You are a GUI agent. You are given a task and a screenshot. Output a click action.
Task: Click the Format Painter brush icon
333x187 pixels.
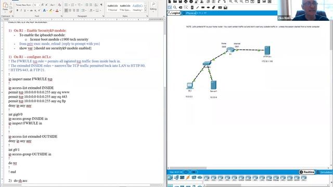click(x=10, y=11)
